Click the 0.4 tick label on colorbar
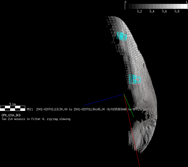188x167 pixels. 152,11
